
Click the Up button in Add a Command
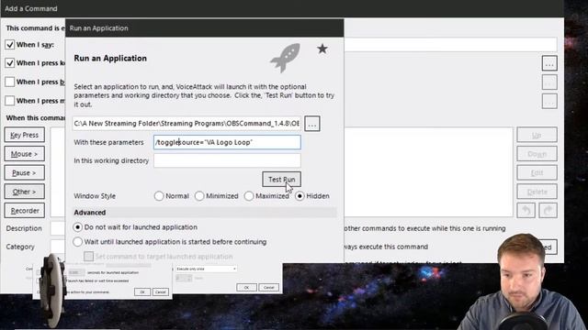pyautogui.click(x=537, y=135)
